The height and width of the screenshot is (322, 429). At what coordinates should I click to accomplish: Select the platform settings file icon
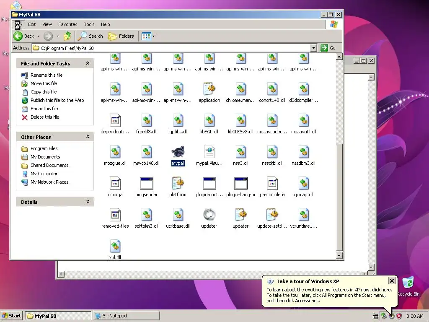pyautogui.click(x=178, y=183)
